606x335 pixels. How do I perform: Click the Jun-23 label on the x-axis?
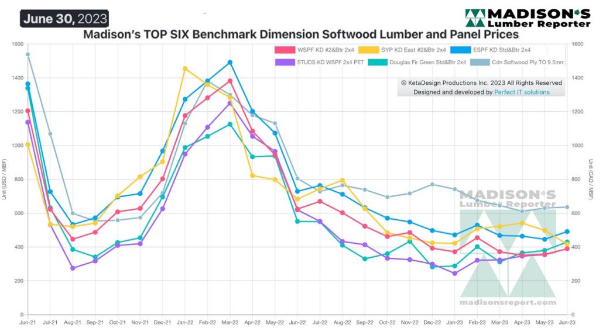pos(566,322)
